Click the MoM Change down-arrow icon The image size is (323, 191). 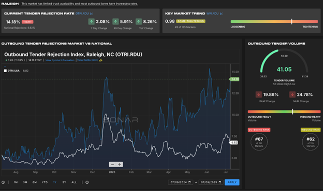coord(292,94)
